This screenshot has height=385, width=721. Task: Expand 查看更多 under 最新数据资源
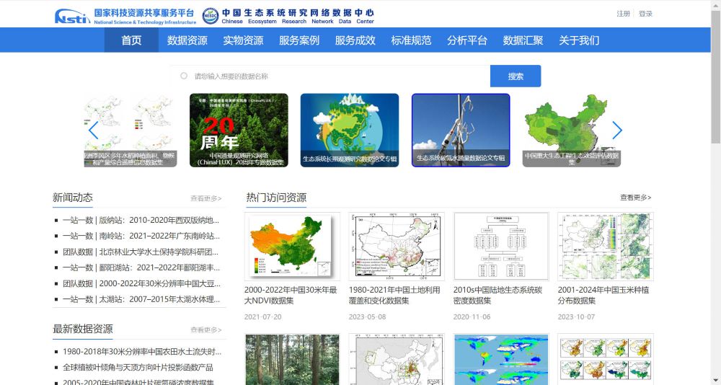(205, 330)
